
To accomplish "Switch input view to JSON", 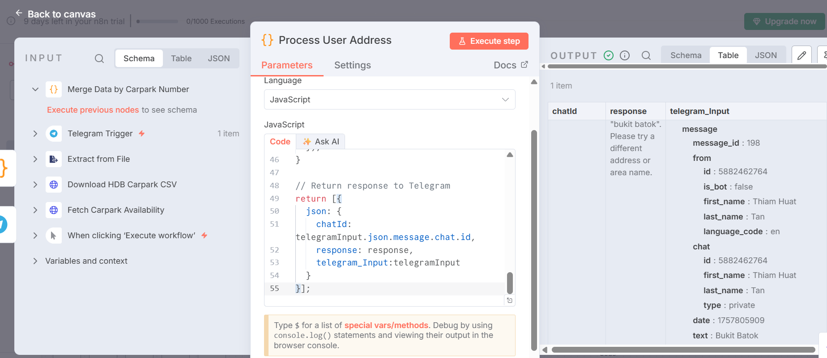I will pos(219,59).
